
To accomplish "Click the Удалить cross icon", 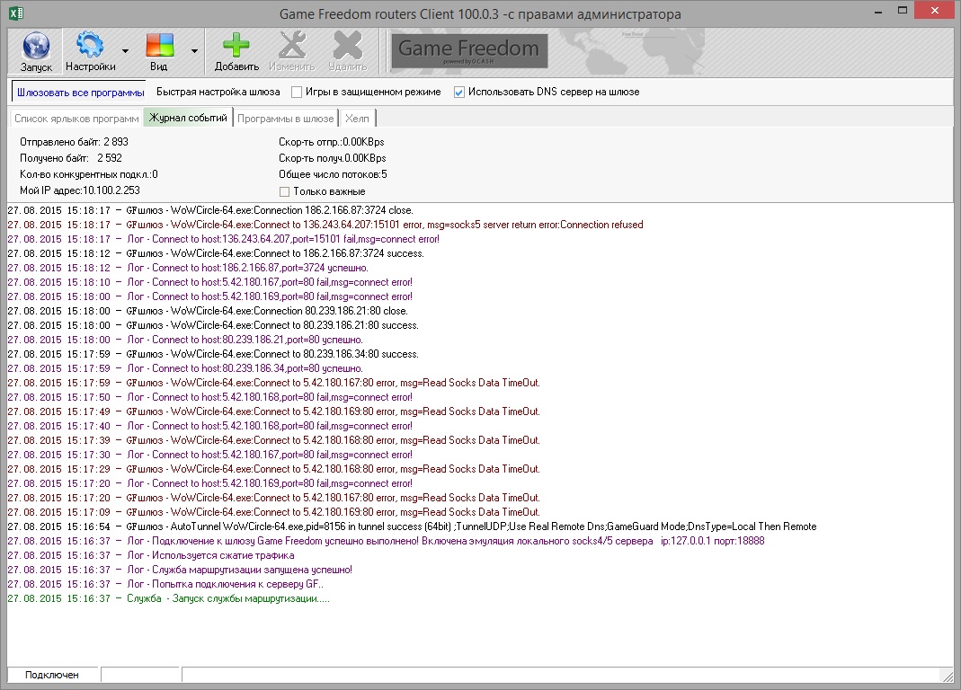I will click(x=347, y=45).
